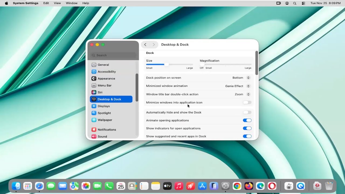This screenshot has height=194, width=345.
Task: Open Launchpad from the Dock
Action: 28,186
